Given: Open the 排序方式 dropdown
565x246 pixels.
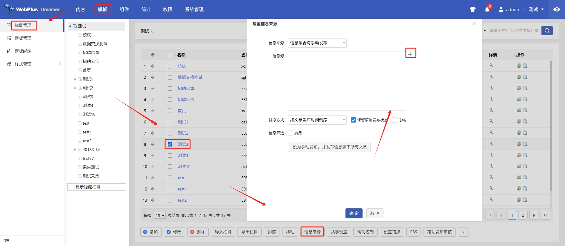Looking at the screenshot, I should coord(317,120).
